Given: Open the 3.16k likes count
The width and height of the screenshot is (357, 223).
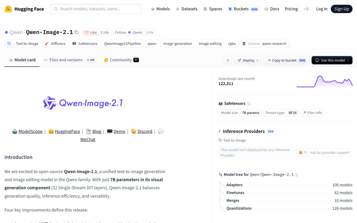Looking at the screenshot, I should click(104, 32).
